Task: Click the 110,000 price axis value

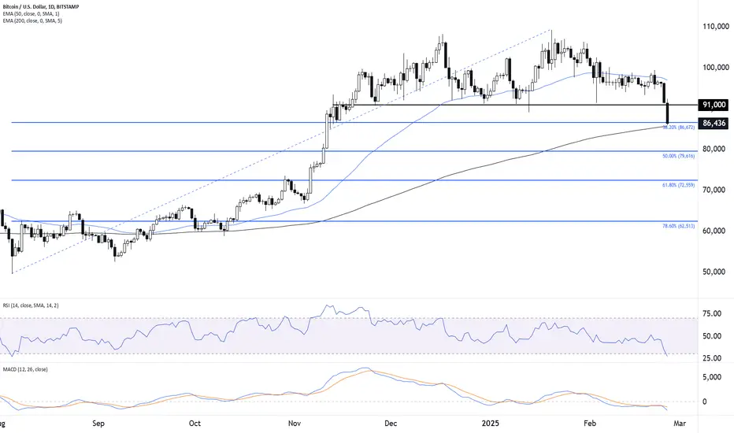Action: coord(716,27)
